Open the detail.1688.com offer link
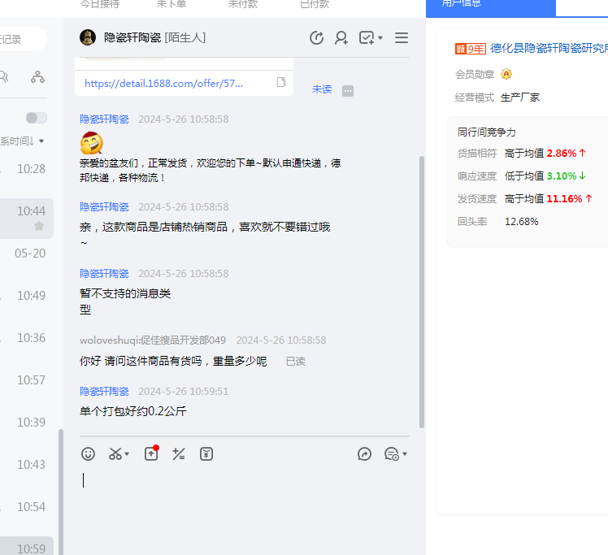 [x=163, y=83]
